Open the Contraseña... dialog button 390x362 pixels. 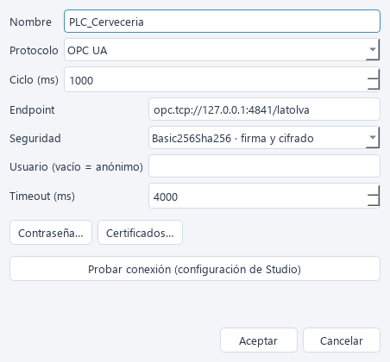coord(51,233)
